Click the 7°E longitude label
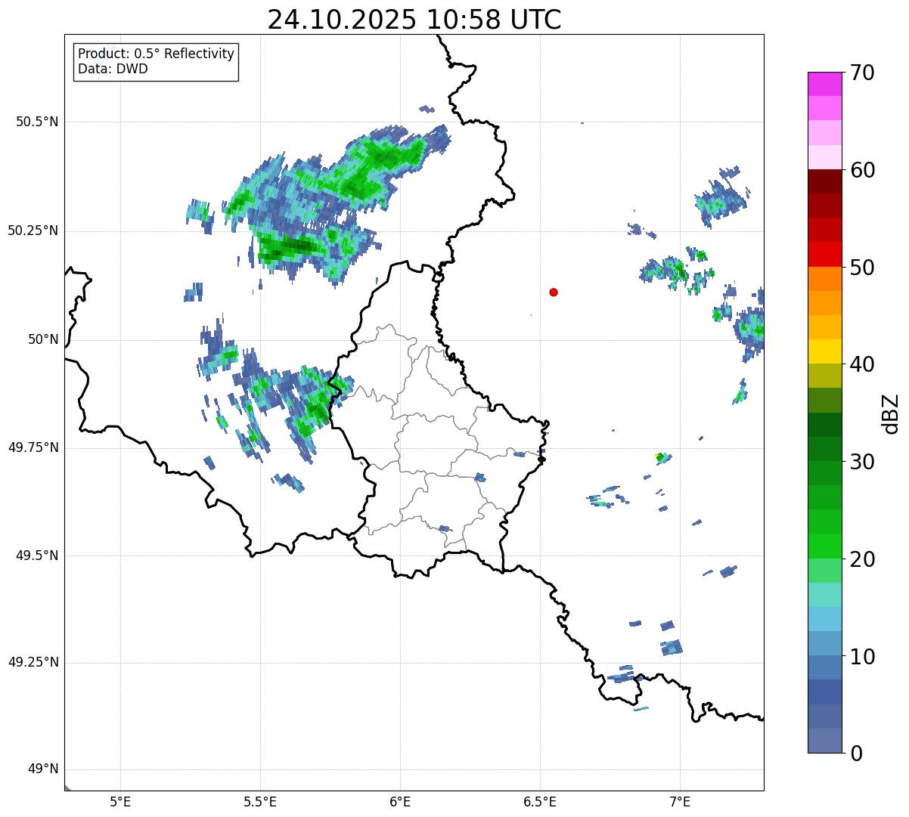909x817 pixels. (680, 802)
